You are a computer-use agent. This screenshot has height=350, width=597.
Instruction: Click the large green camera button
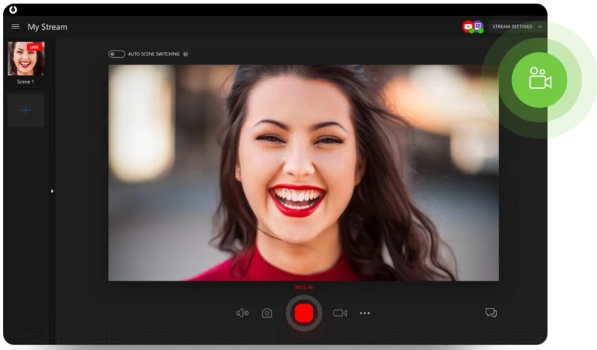(540, 79)
